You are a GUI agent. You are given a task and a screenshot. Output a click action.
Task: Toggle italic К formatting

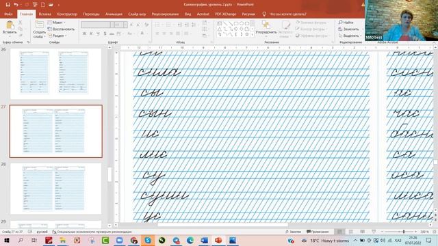tap(91, 33)
